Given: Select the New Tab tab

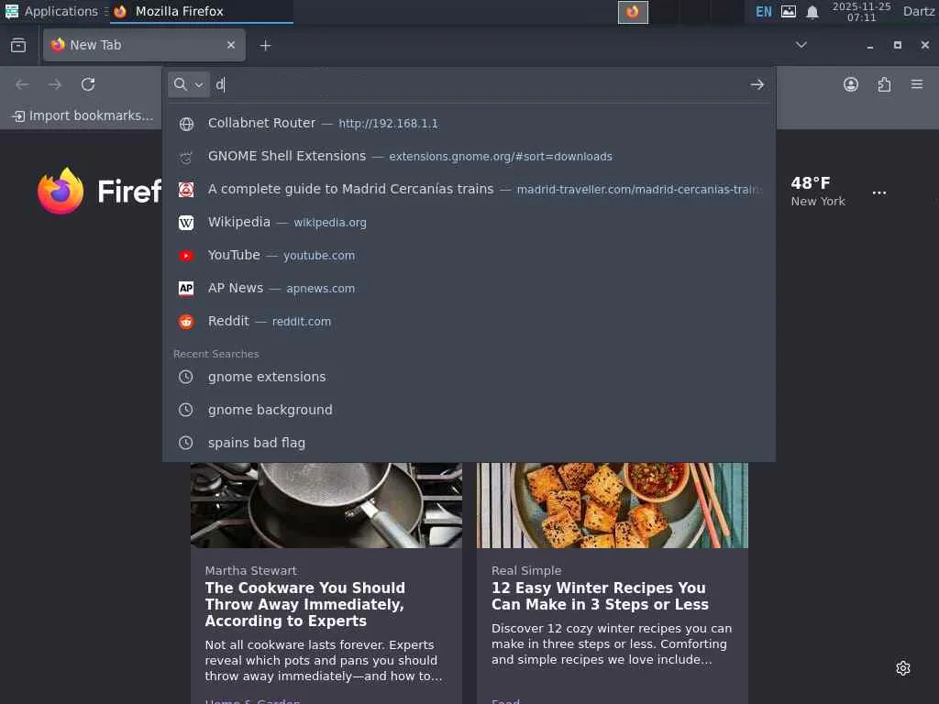Looking at the screenshot, I should (x=144, y=45).
